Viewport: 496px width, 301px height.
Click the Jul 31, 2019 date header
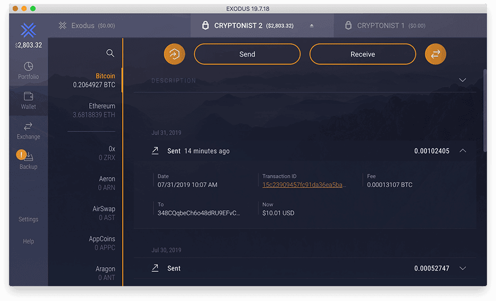pos(166,133)
